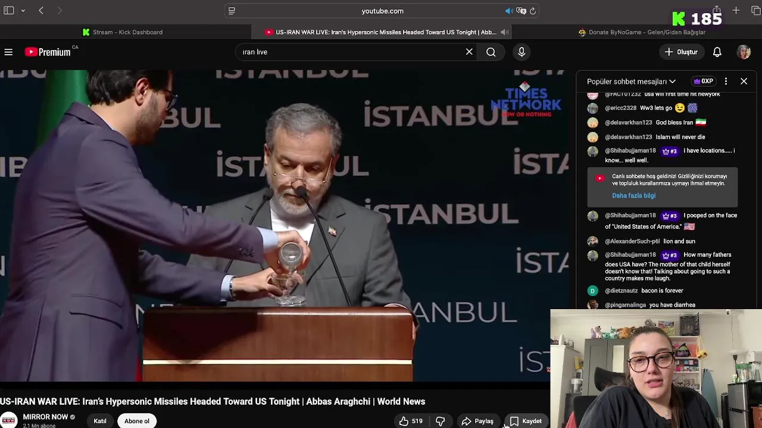
Task: Click message 'Islam will never die'
Action: 680,137
